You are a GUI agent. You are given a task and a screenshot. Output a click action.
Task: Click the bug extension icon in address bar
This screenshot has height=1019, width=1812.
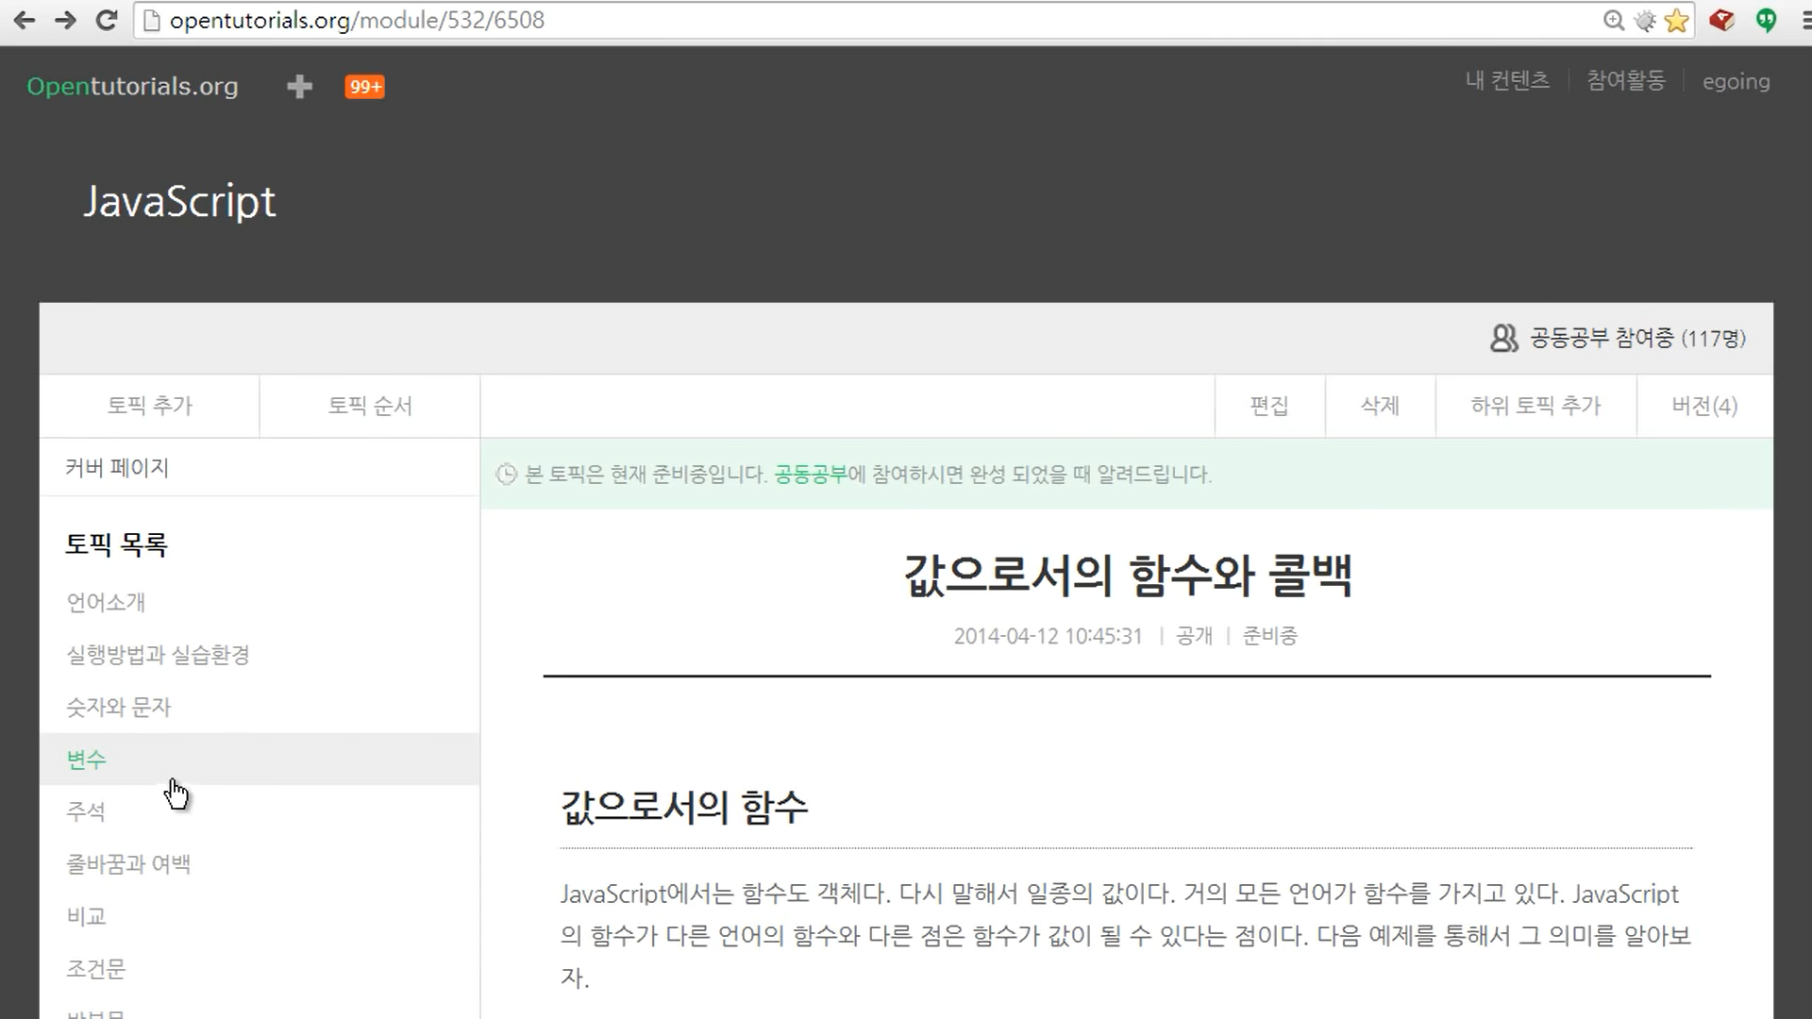tap(1645, 21)
